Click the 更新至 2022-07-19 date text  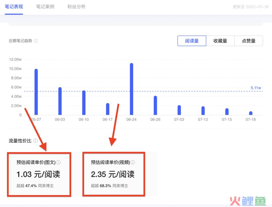click(251, 7)
